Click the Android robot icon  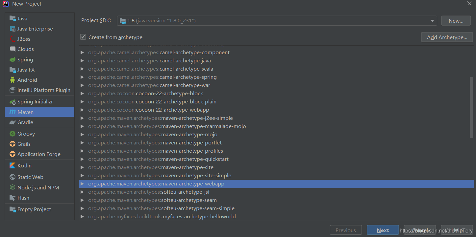[13, 80]
